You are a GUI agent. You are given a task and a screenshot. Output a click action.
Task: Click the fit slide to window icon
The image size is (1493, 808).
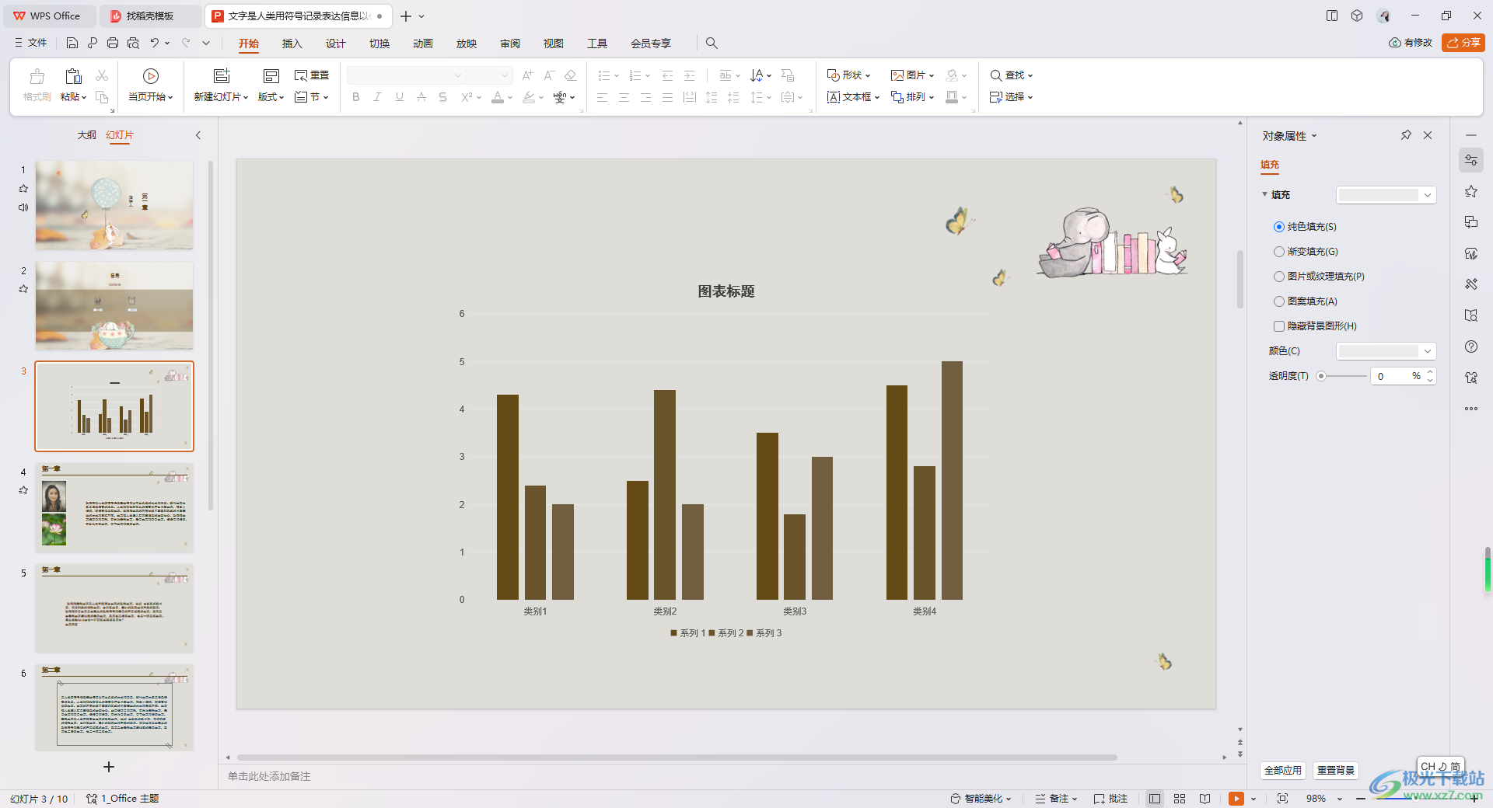pyautogui.click(x=1283, y=799)
